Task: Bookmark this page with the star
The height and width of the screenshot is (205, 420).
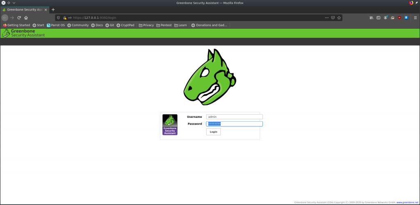Action: 339,18
